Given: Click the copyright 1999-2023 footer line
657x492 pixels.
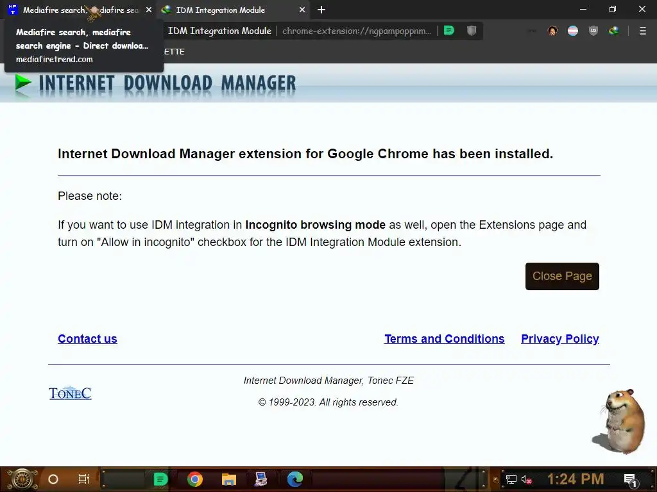Looking at the screenshot, I should point(328,402).
